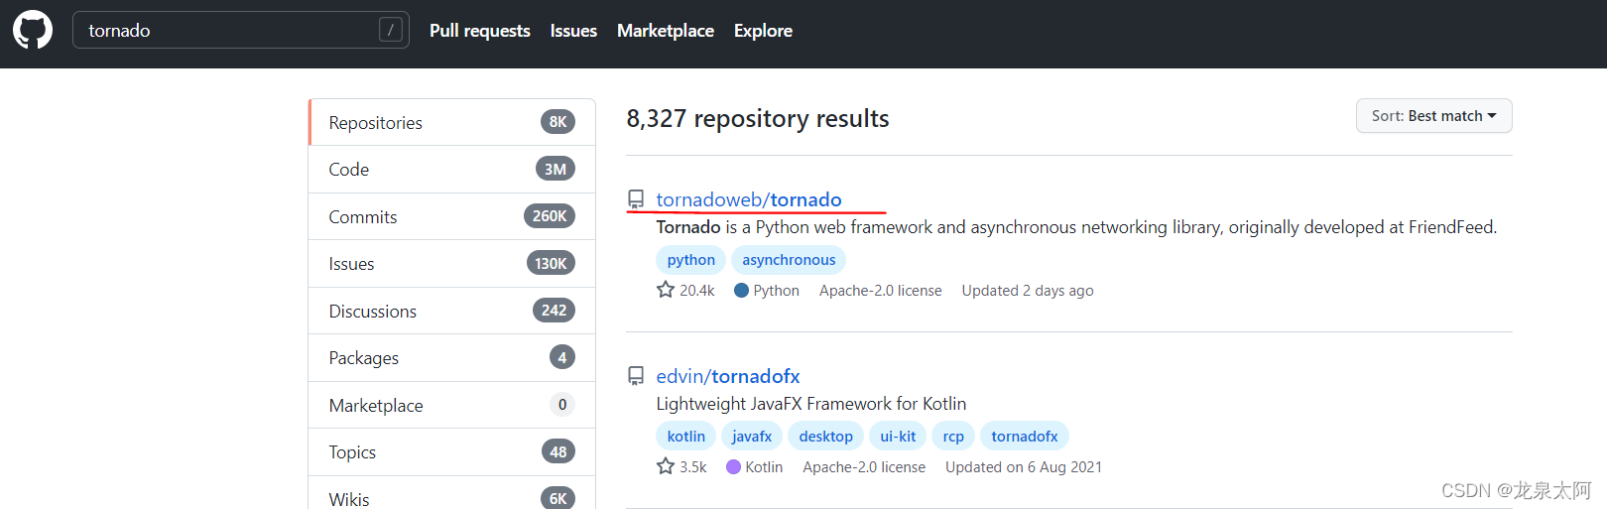Select Packages filter in sidebar
This screenshot has width=1607, height=509.
[x=452, y=358]
